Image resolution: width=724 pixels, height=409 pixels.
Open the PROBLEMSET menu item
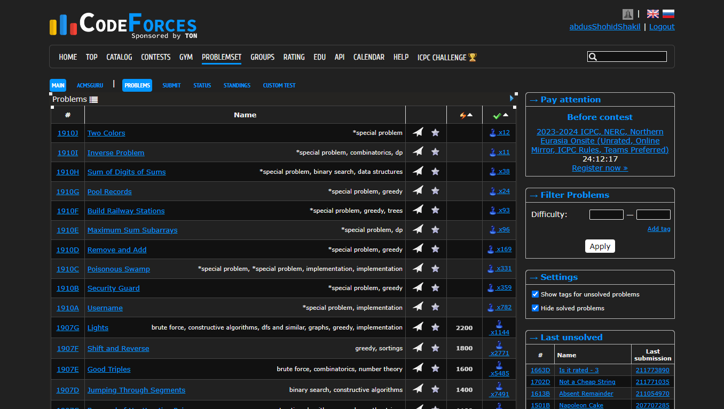[222, 57]
